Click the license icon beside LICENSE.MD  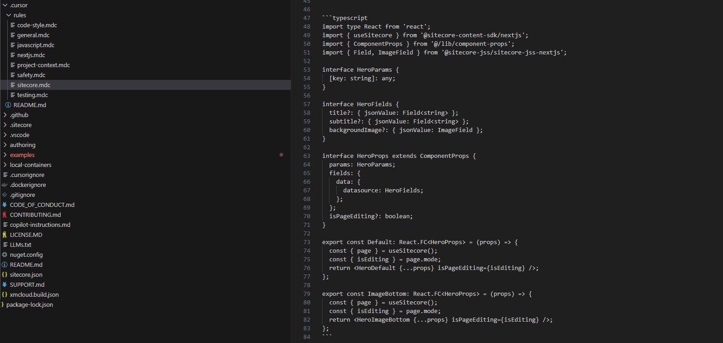[x=5, y=235]
